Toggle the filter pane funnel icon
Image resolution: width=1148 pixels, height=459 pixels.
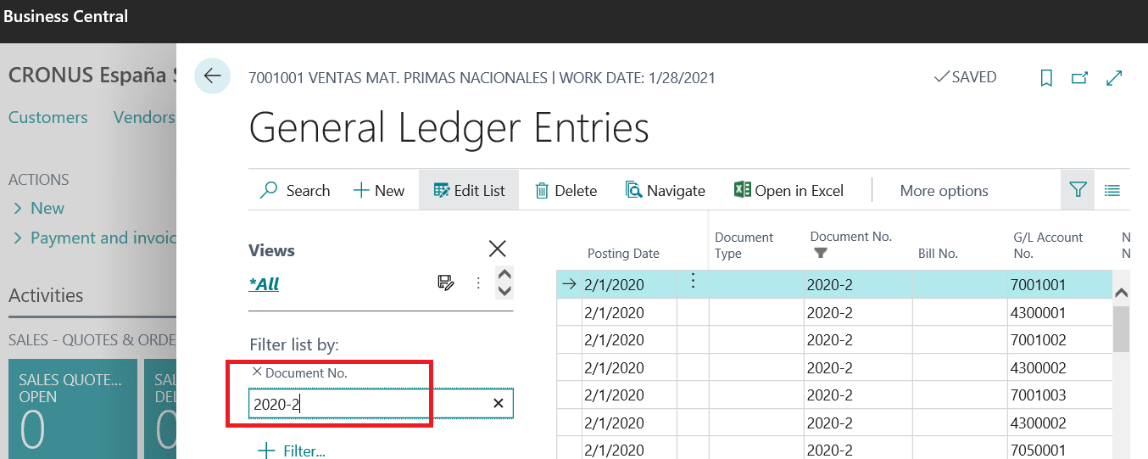(1078, 190)
